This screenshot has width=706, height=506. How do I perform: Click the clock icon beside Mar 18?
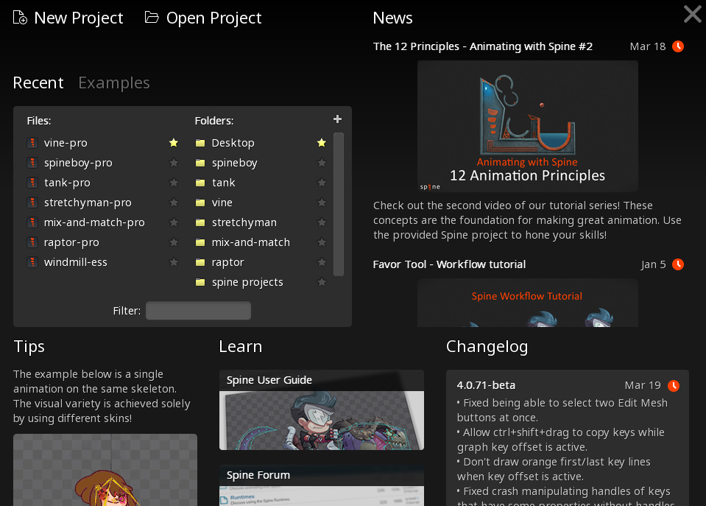(x=678, y=46)
